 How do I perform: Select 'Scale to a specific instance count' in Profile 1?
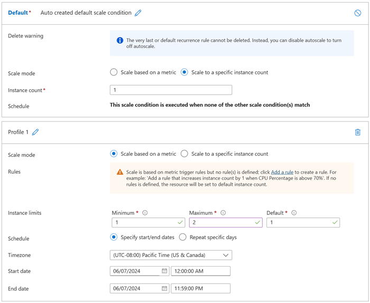(184, 154)
